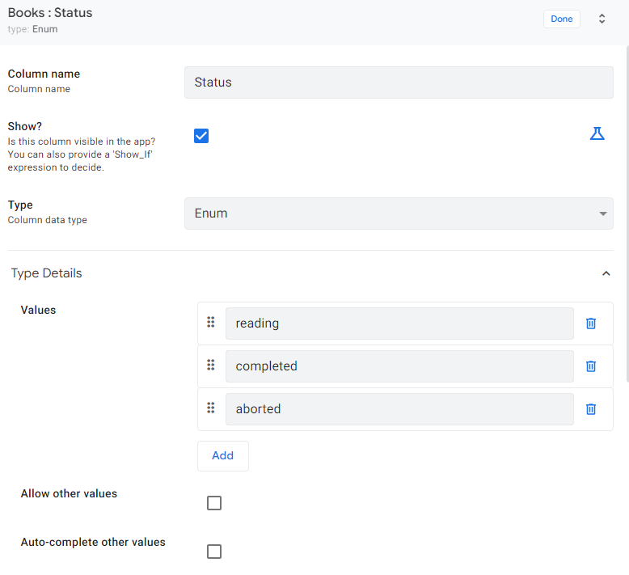Viewport: 629px width, 575px height.
Task: Edit the Column name field 'Status'
Action: pyautogui.click(x=399, y=82)
